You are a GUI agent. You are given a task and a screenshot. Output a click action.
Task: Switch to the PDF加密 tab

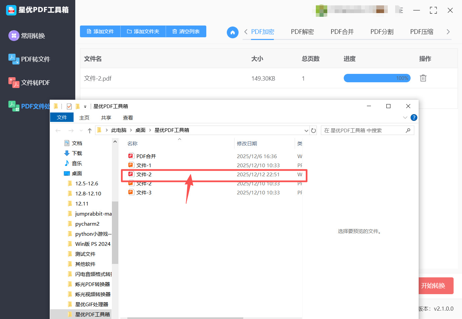(x=262, y=32)
